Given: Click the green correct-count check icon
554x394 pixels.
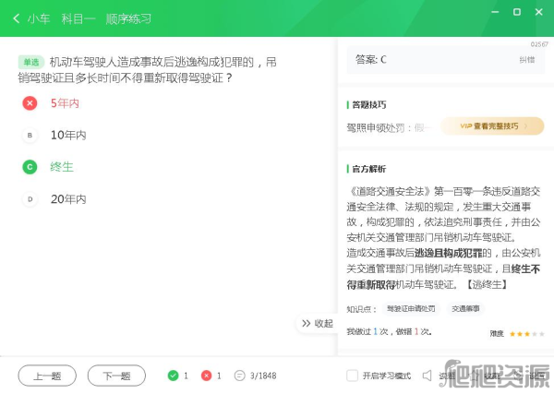Looking at the screenshot, I should pyautogui.click(x=174, y=376).
